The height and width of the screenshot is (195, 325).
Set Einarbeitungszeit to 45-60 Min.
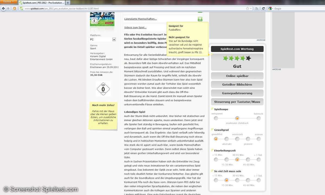(x=248, y=160)
